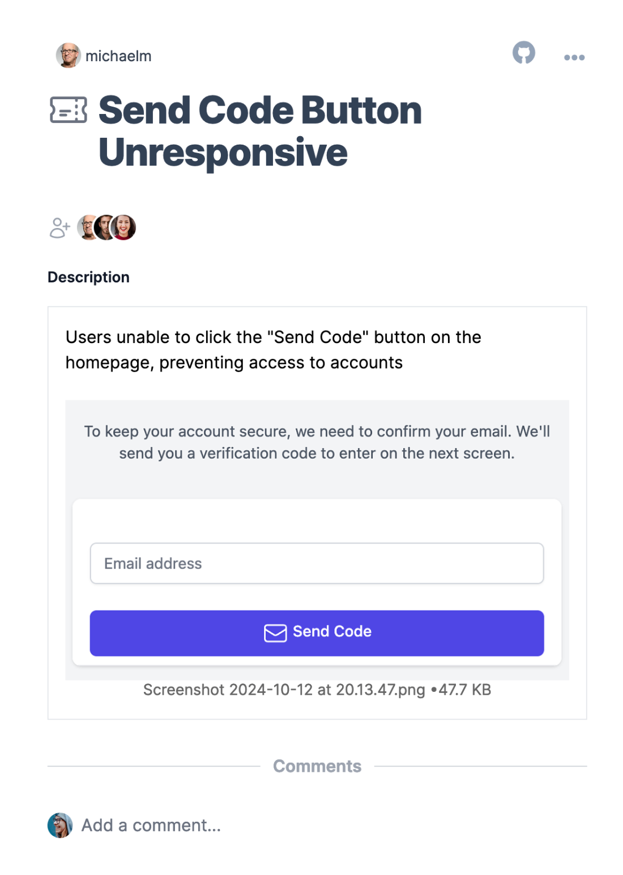Select the woman in red assignee avatar
Image resolution: width=623 pixels, height=875 pixels.
pyautogui.click(x=123, y=227)
